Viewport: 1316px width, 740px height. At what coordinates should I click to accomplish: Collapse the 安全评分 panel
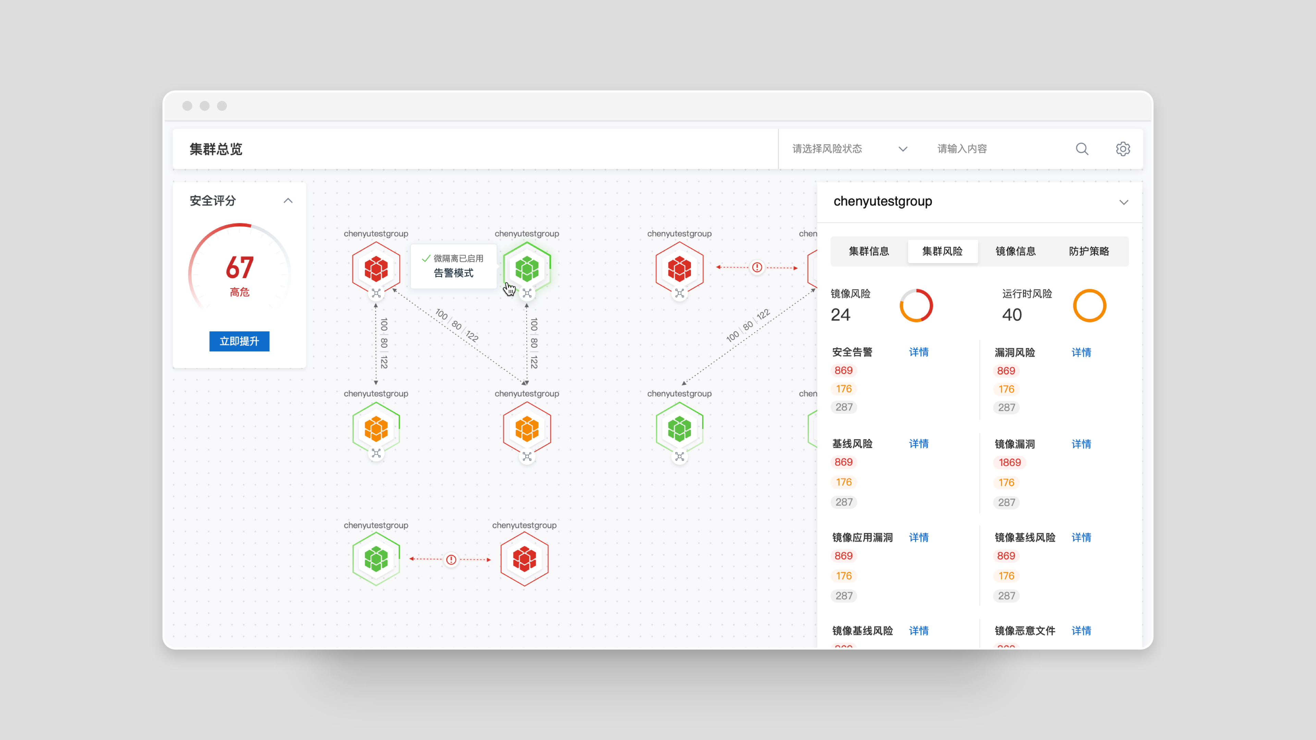[288, 201]
